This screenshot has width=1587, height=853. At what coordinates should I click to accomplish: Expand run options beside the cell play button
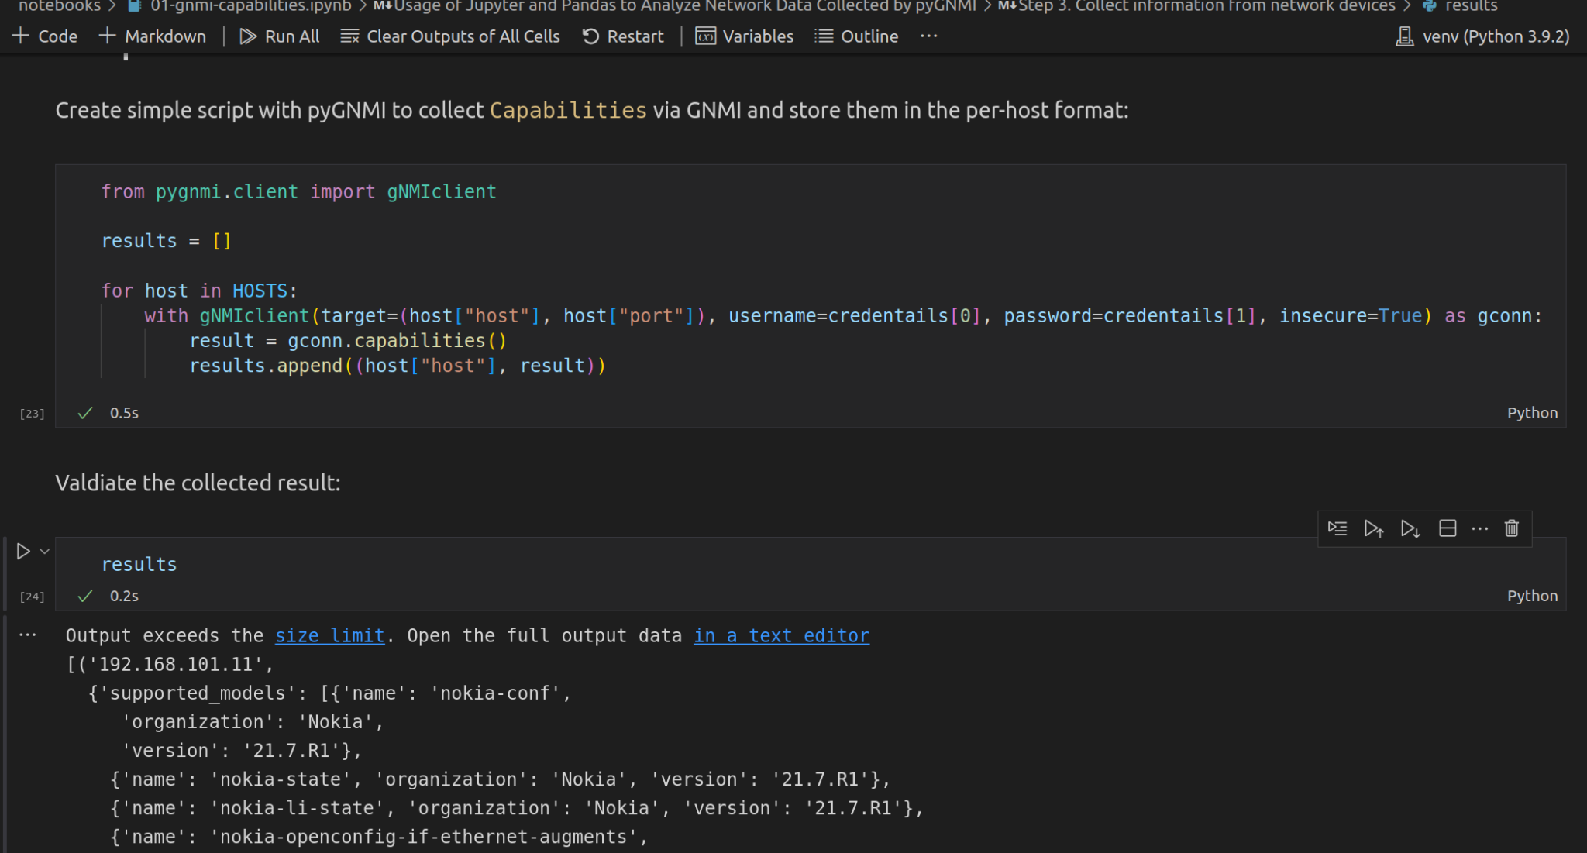[43, 552]
